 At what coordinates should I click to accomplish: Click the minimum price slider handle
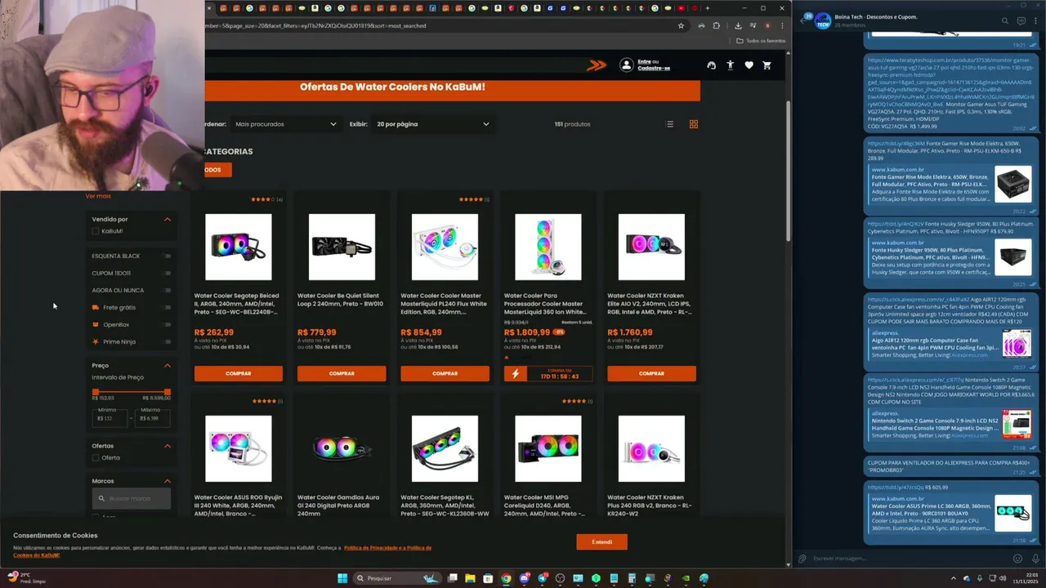pyautogui.click(x=96, y=393)
